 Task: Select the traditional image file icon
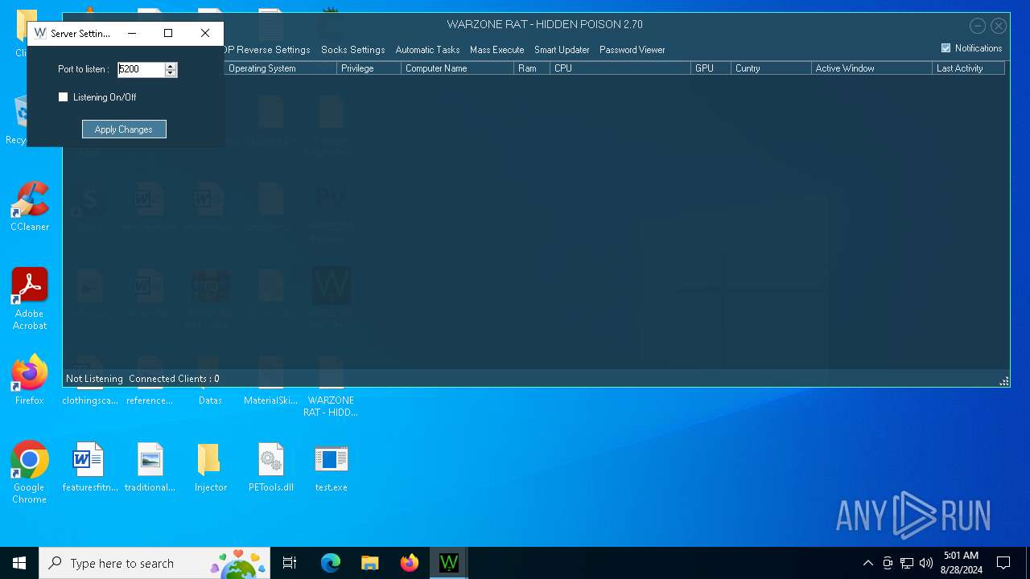point(150,466)
